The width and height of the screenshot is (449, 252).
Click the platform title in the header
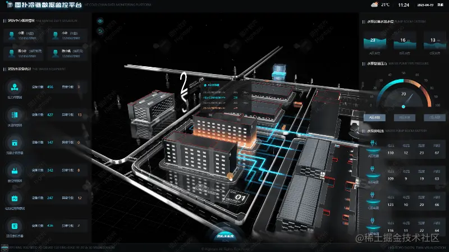pyautogui.click(x=48, y=5)
